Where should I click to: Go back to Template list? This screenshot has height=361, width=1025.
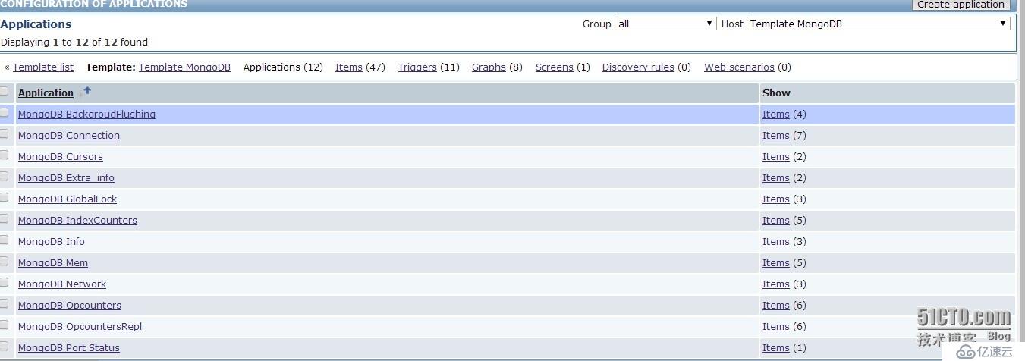point(43,67)
